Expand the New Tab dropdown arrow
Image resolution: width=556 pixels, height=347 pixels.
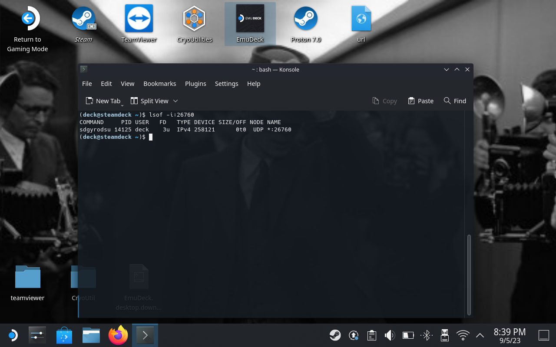click(x=122, y=105)
